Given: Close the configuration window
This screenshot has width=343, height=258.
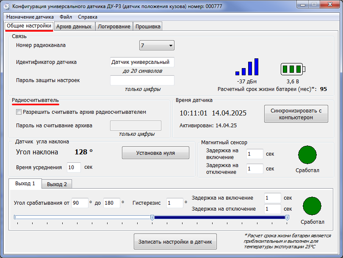Looking at the screenshot, I should click(330, 5).
